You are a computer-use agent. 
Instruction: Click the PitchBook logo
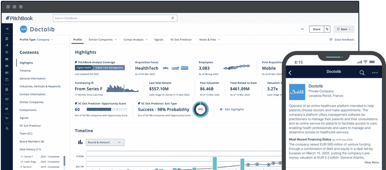[x=19, y=18]
